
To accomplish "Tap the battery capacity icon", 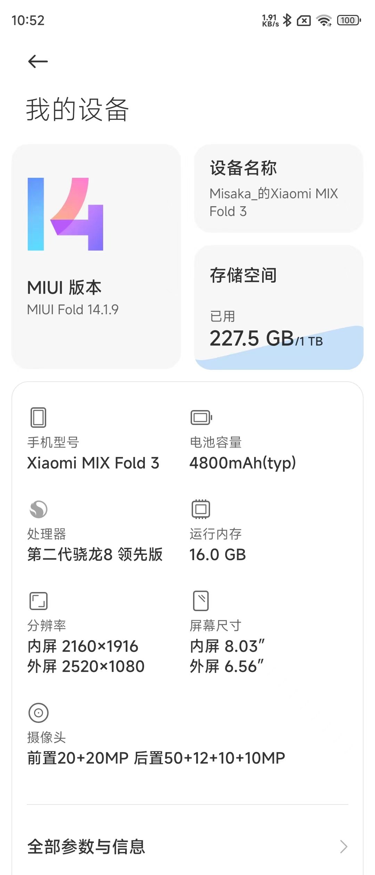I will click(201, 417).
